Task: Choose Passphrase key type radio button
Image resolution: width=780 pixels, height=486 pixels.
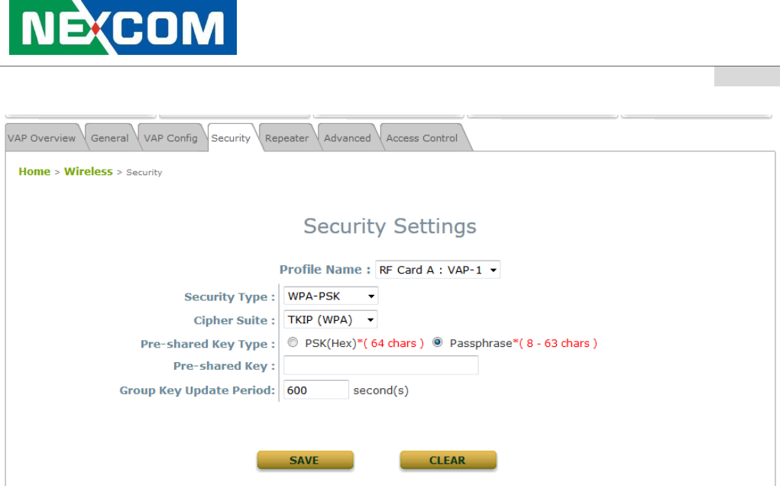Action: tap(438, 343)
